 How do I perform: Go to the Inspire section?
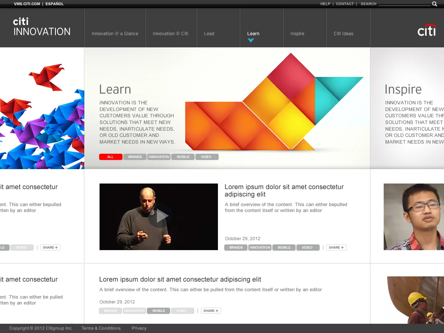pyautogui.click(x=297, y=34)
